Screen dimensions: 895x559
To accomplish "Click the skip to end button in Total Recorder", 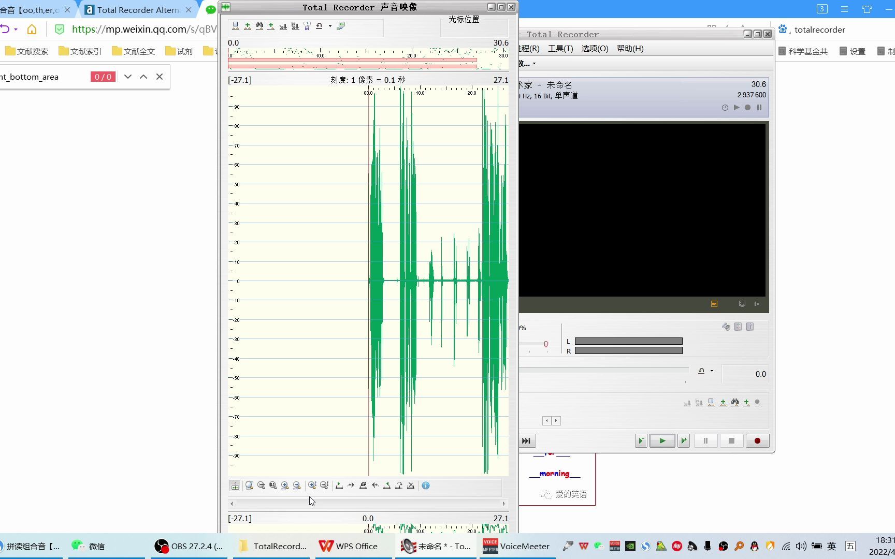I will click(527, 440).
